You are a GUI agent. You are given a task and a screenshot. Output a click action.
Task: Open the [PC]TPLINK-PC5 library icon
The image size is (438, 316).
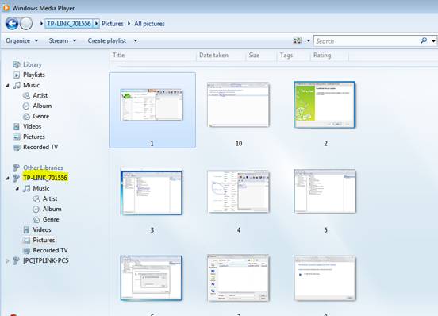pyautogui.click(x=16, y=260)
